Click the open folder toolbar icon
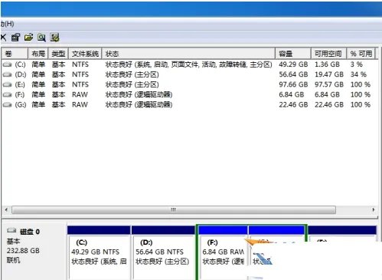The width and height of the screenshot is (382, 280). [x=28, y=38]
